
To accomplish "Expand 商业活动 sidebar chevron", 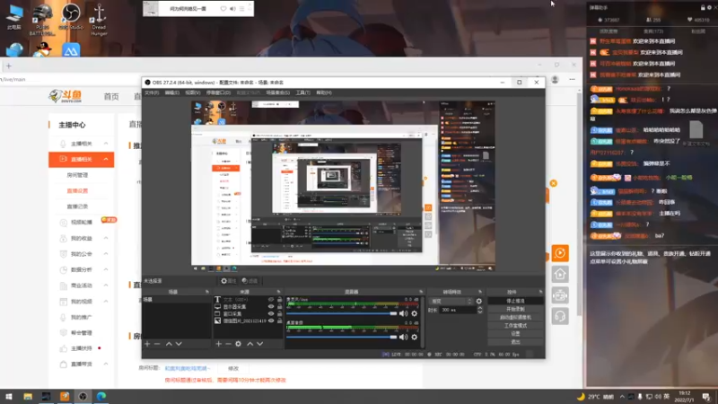I will (x=106, y=285).
